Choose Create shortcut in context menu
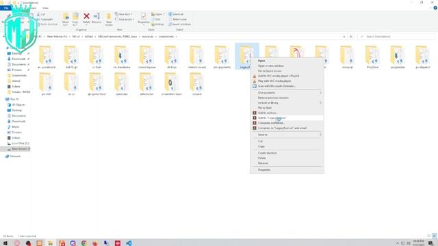This screenshot has height=246, width=438. click(x=287, y=153)
